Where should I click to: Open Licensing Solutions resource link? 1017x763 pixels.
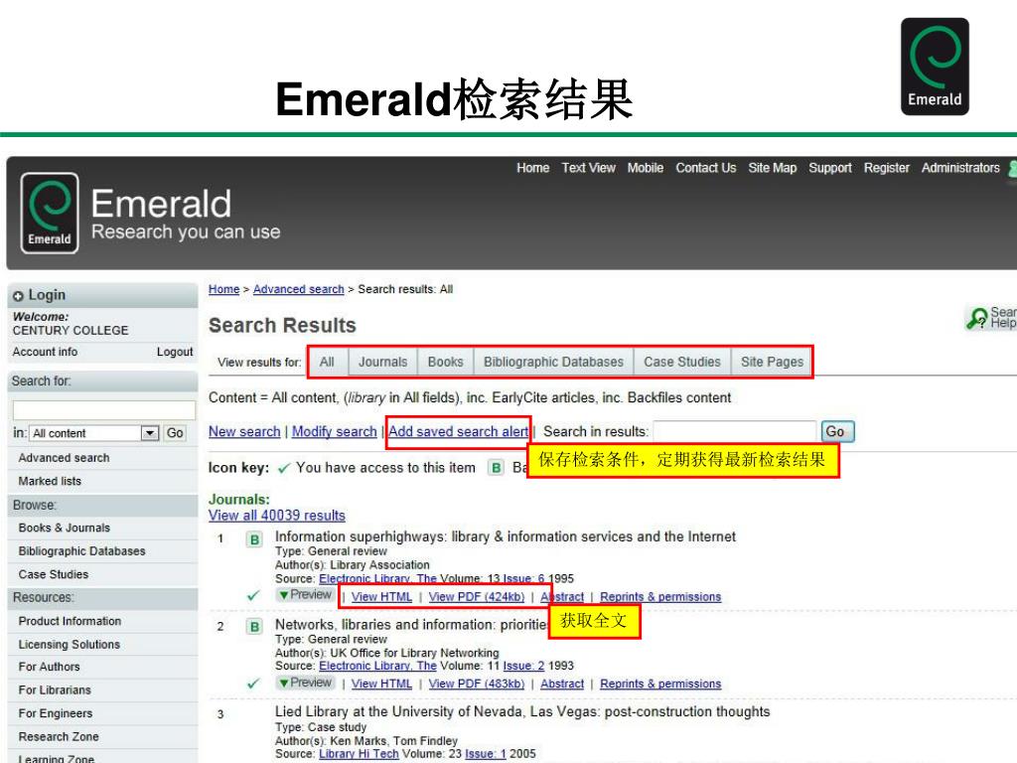(69, 645)
